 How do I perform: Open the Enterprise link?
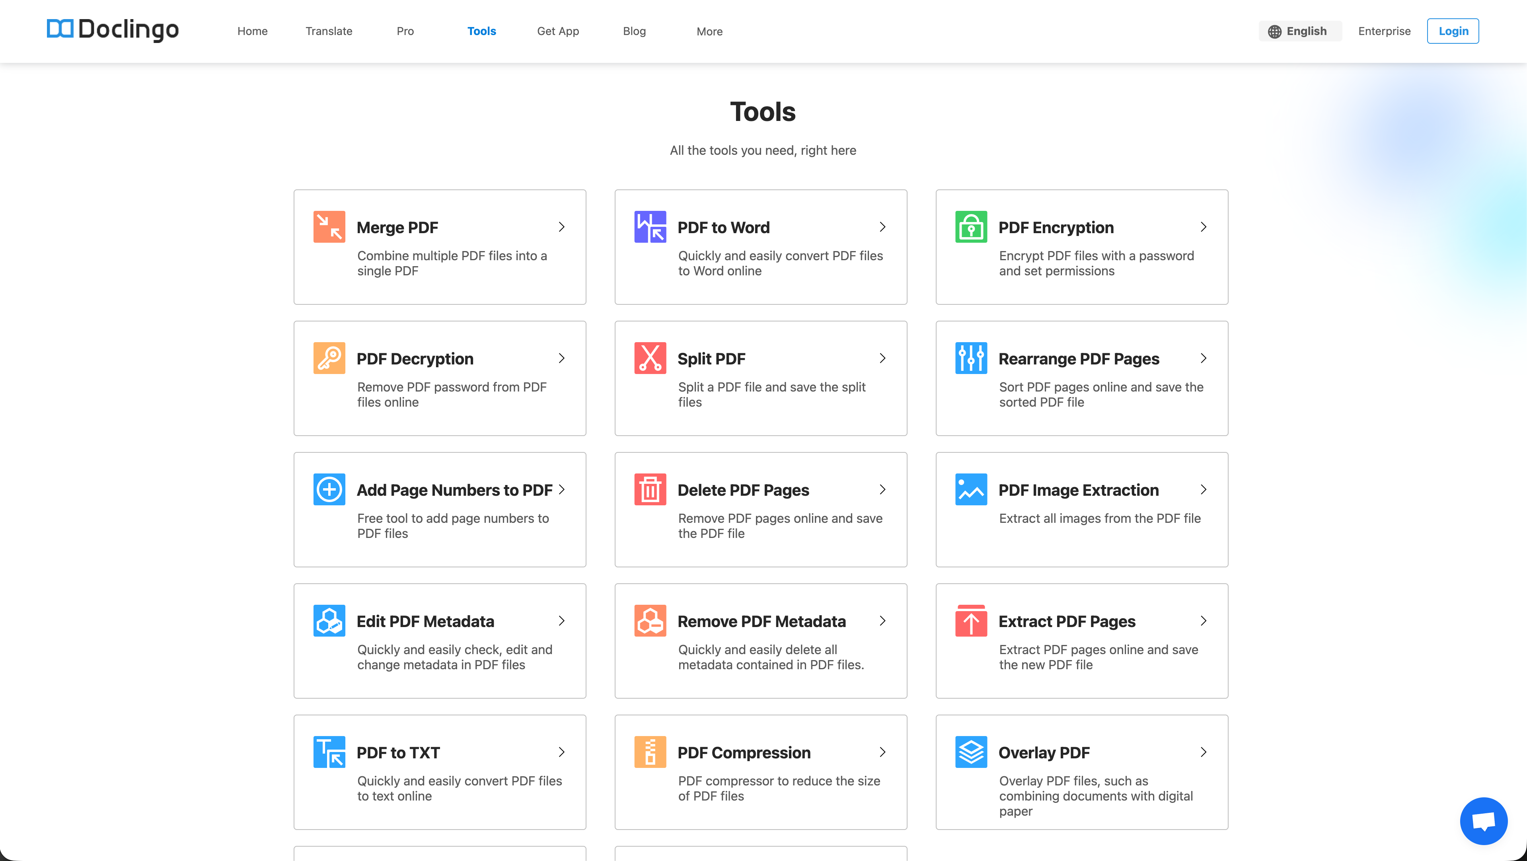point(1383,31)
